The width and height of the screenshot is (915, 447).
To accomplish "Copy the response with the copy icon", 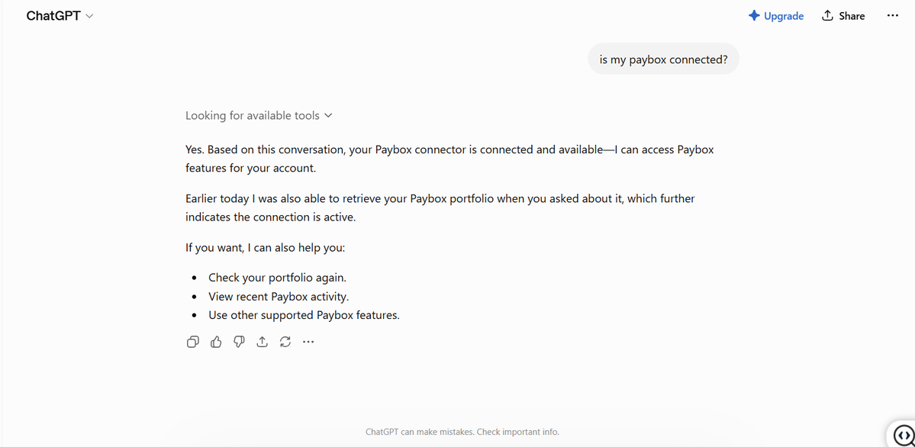I will point(192,342).
